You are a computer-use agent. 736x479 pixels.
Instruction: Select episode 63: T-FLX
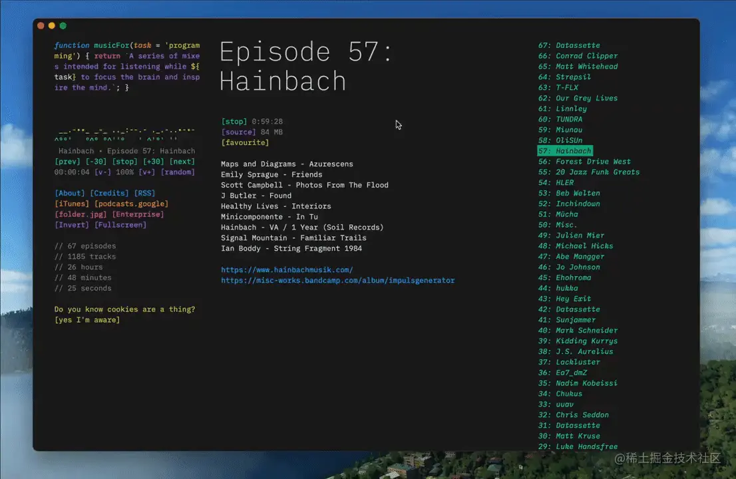pos(558,88)
